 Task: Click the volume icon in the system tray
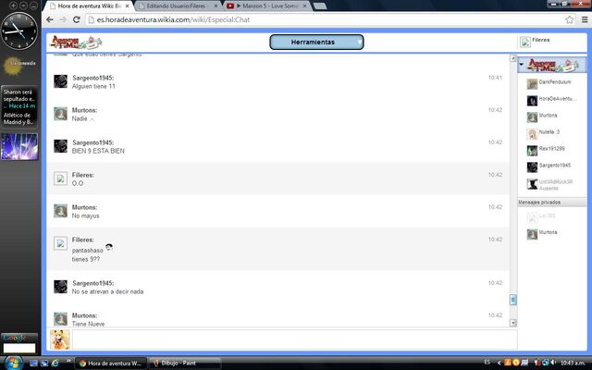pyautogui.click(x=554, y=363)
